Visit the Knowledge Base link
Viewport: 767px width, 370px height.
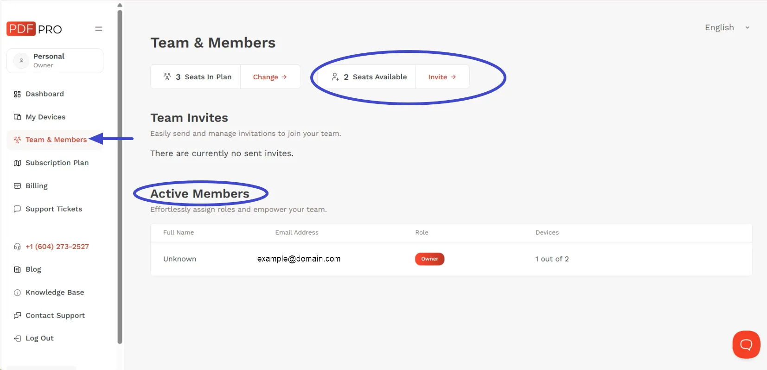pyautogui.click(x=55, y=293)
